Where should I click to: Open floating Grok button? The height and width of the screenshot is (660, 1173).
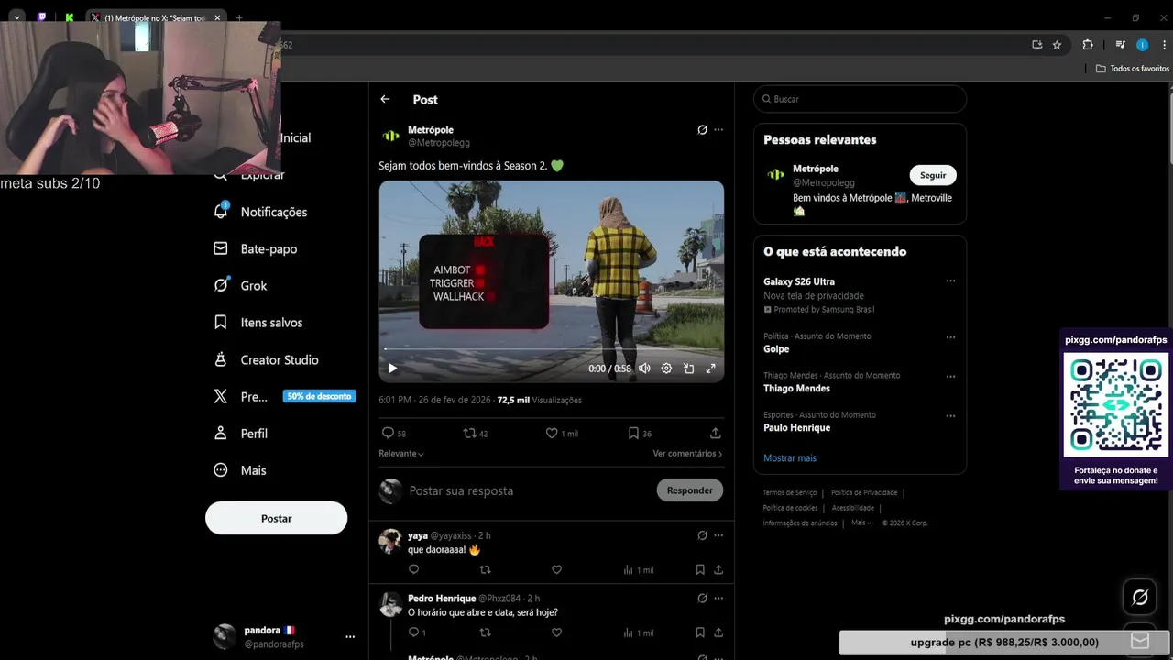tap(1140, 598)
